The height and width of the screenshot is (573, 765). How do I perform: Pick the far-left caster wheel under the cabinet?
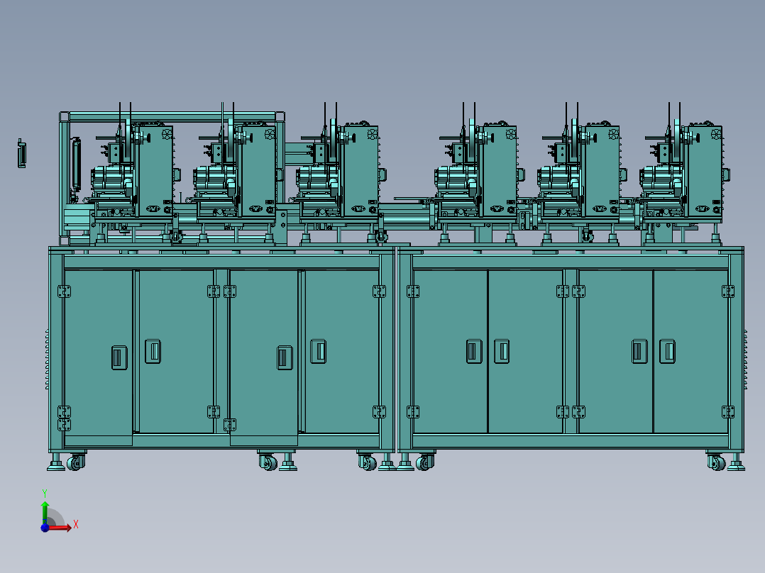click(75, 462)
